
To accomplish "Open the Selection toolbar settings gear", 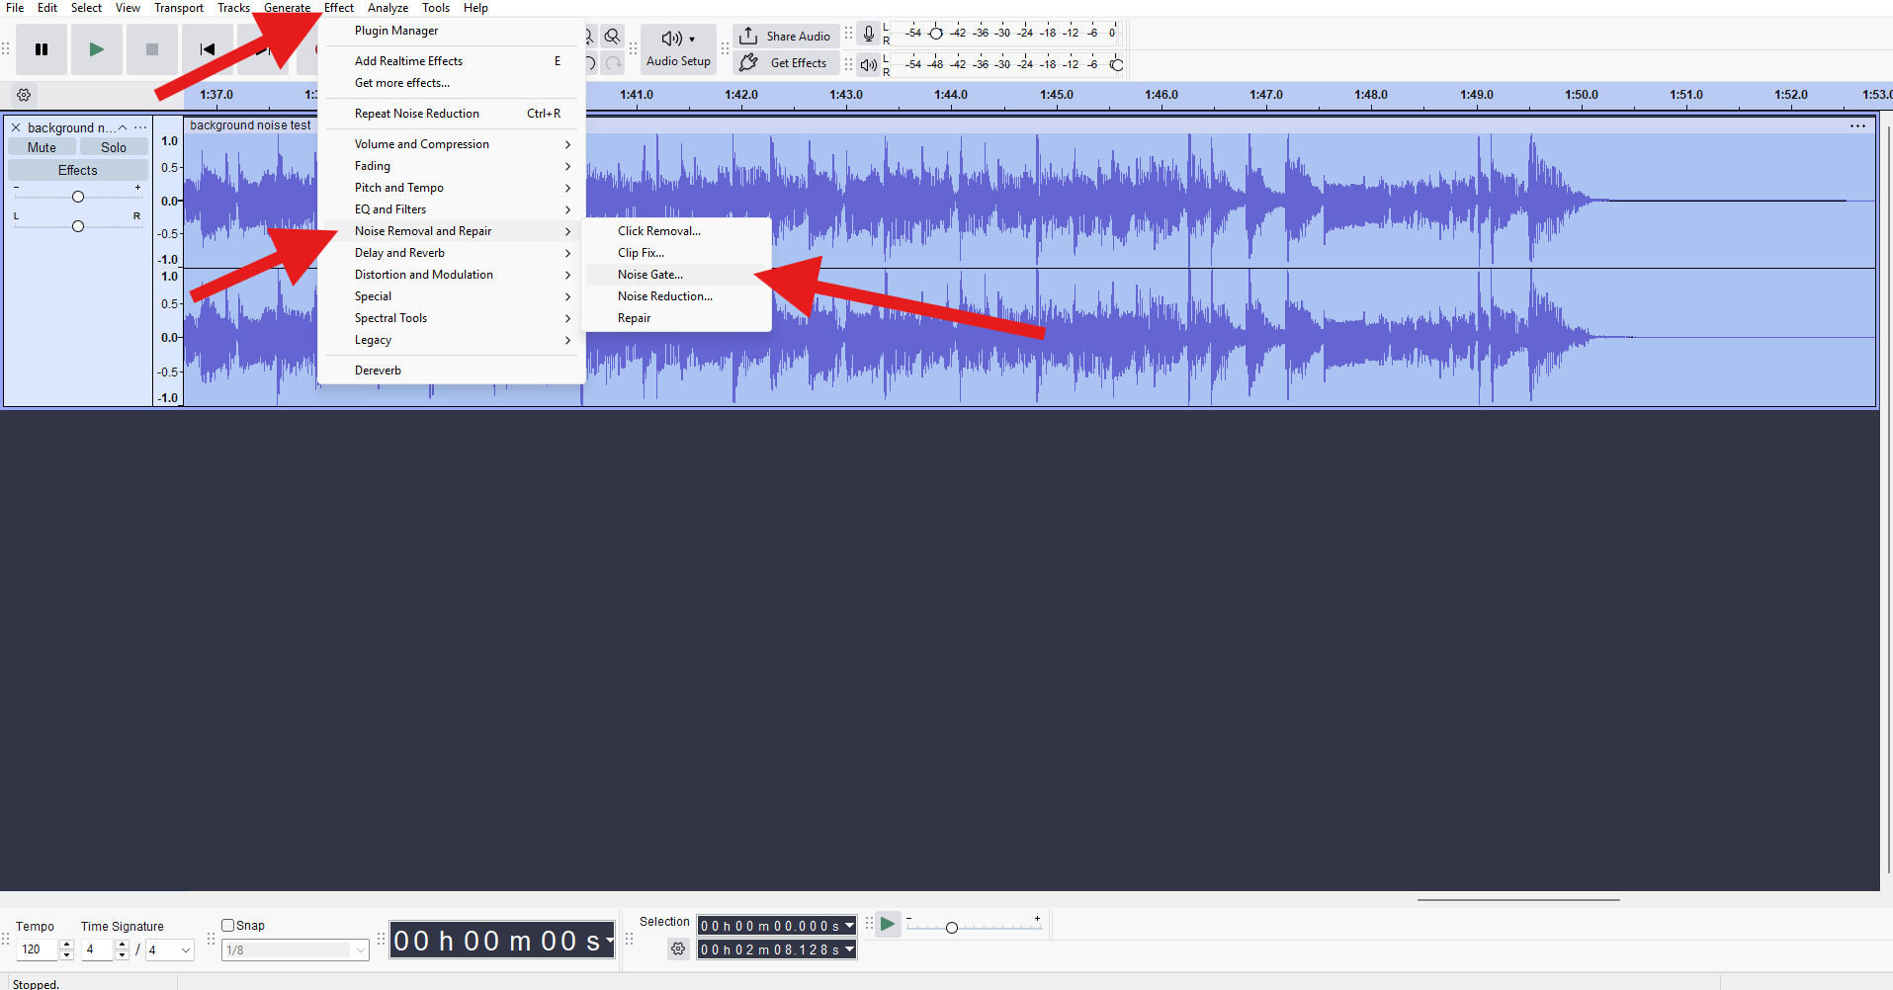I will coord(678,949).
